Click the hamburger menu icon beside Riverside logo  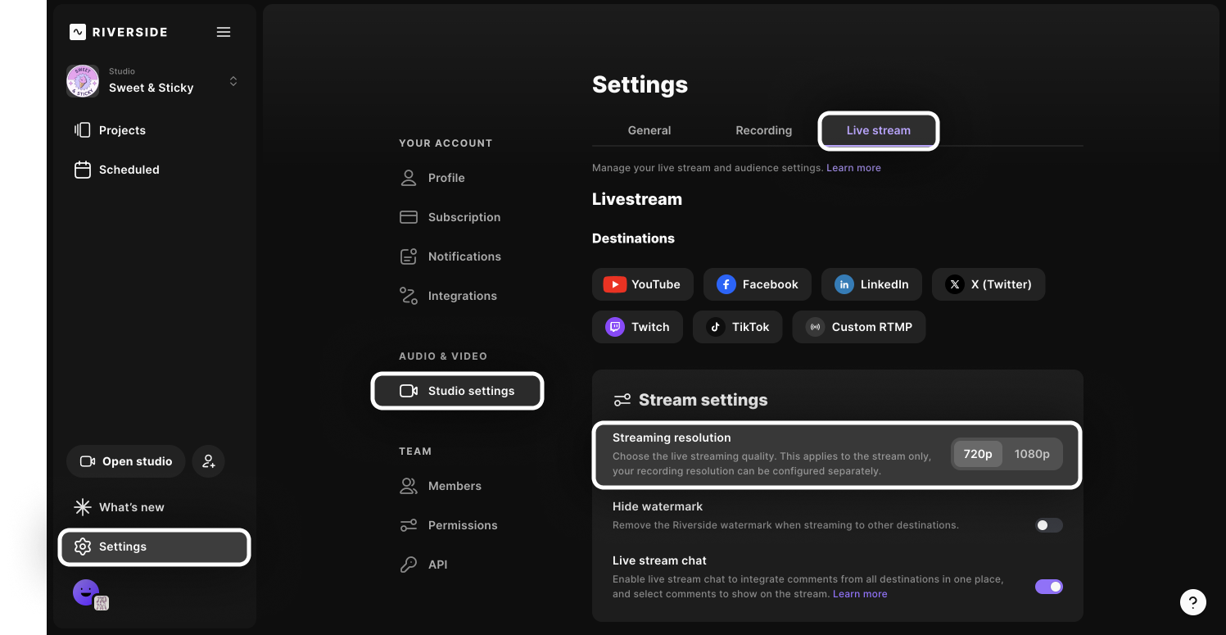(224, 32)
